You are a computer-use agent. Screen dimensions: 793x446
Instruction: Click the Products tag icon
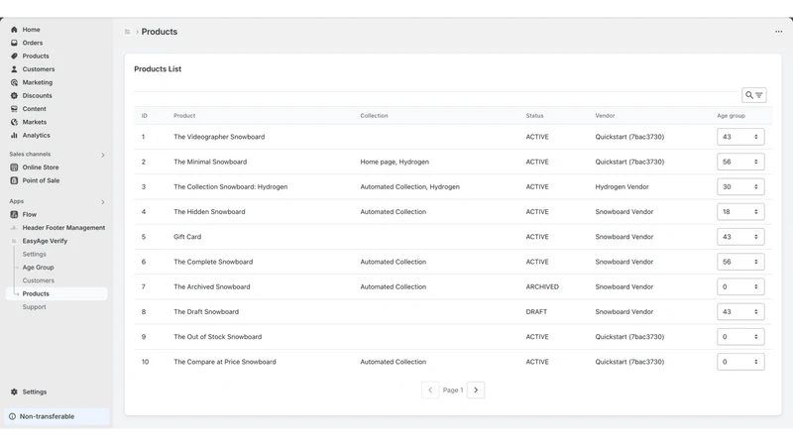pos(14,56)
